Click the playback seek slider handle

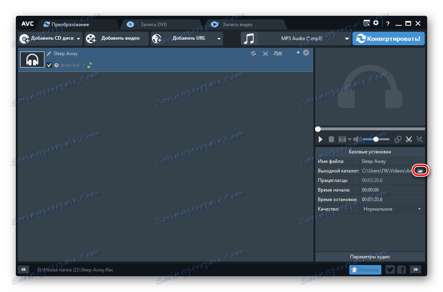(318, 129)
